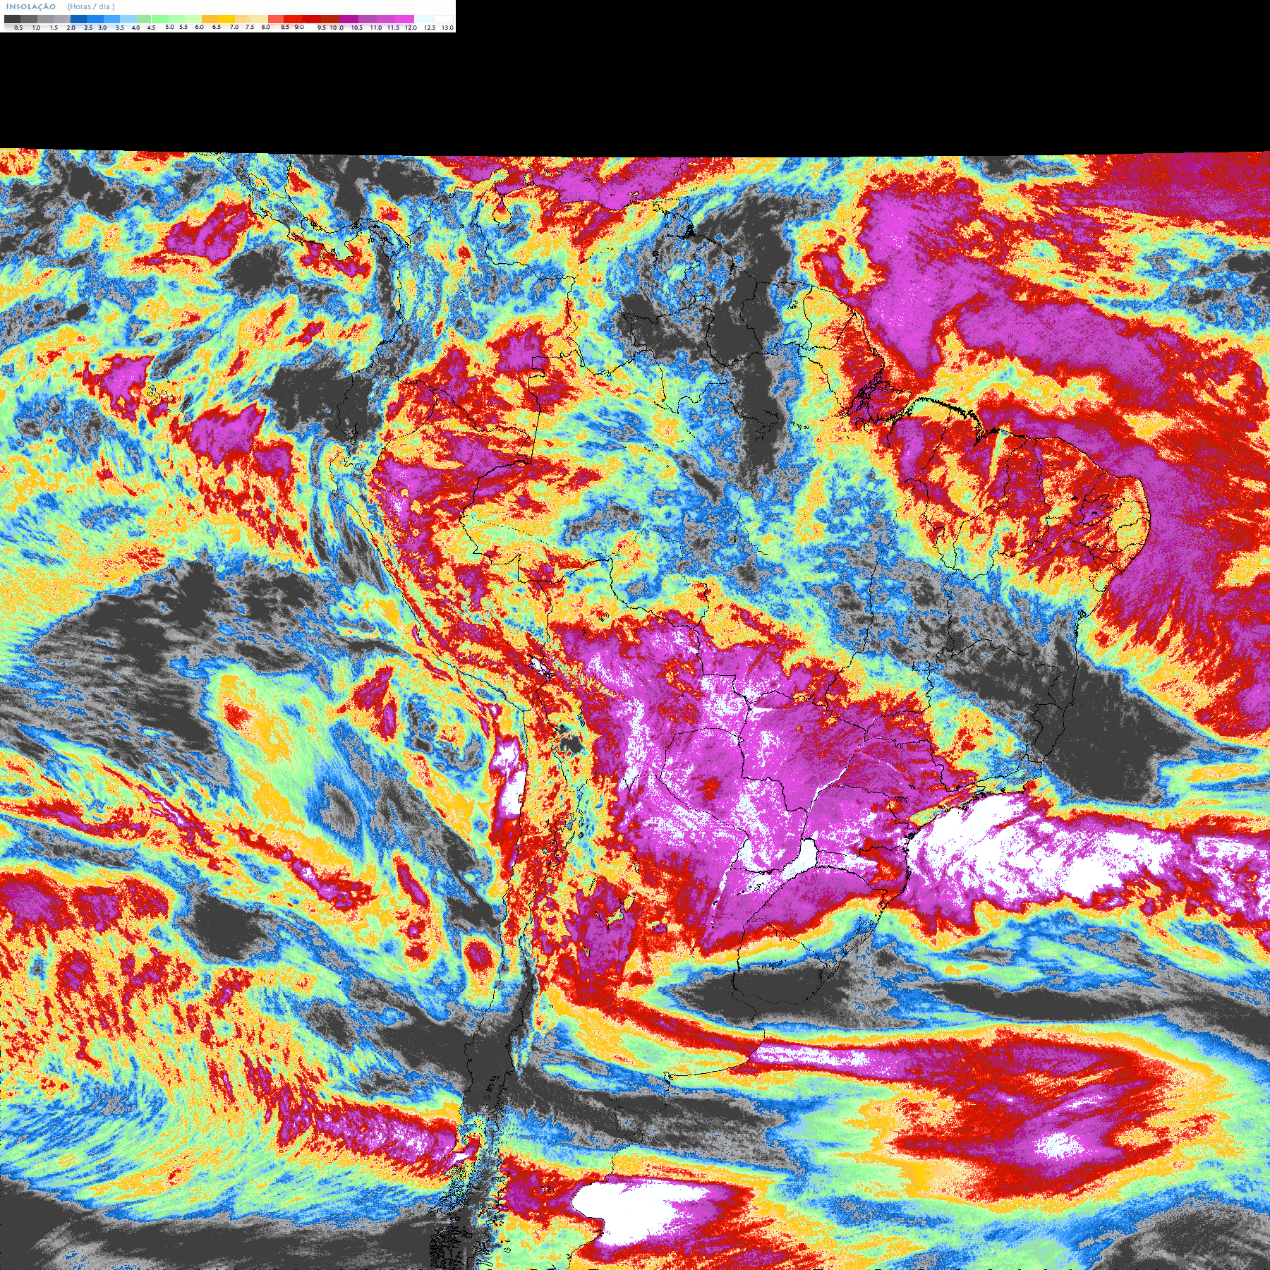Select the bright magenta swatch above 12.0

404,19
